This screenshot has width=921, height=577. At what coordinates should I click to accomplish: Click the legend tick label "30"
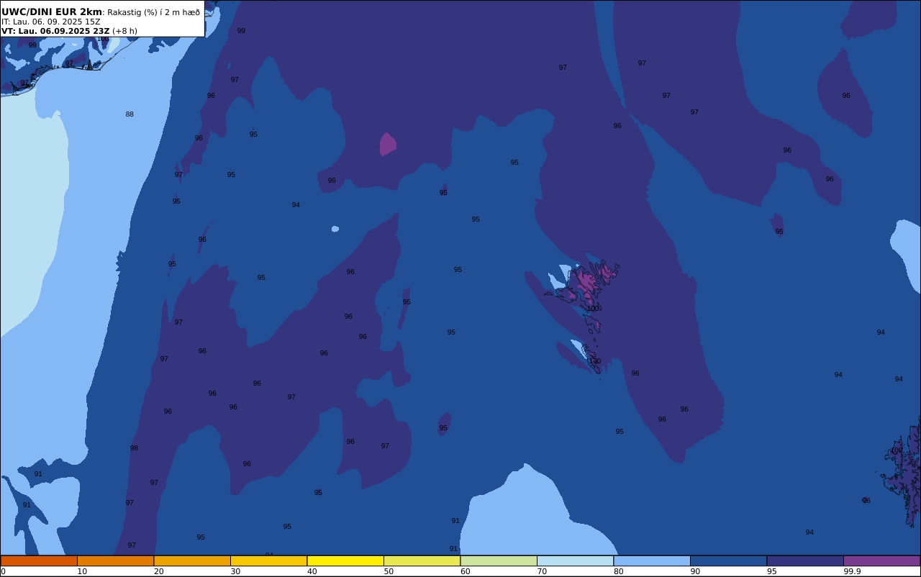tap(235, 571)
